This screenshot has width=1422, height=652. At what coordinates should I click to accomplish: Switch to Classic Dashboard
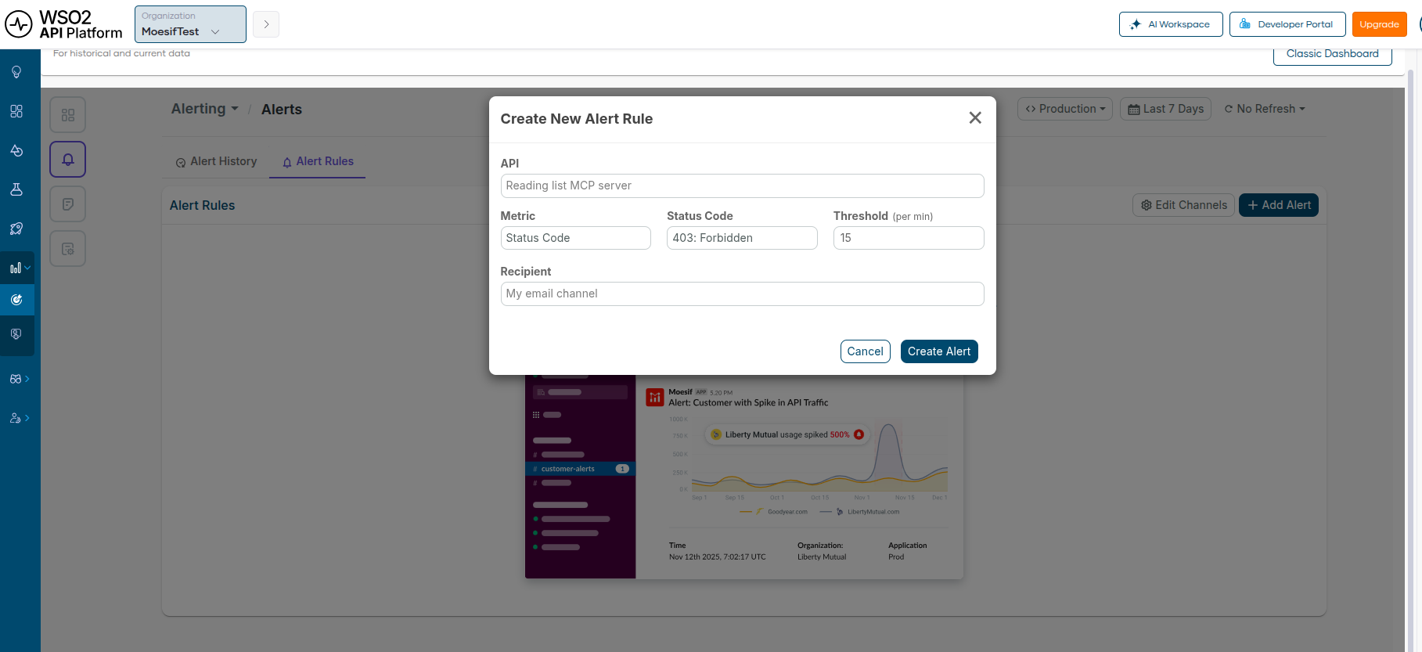[1332, 54]
